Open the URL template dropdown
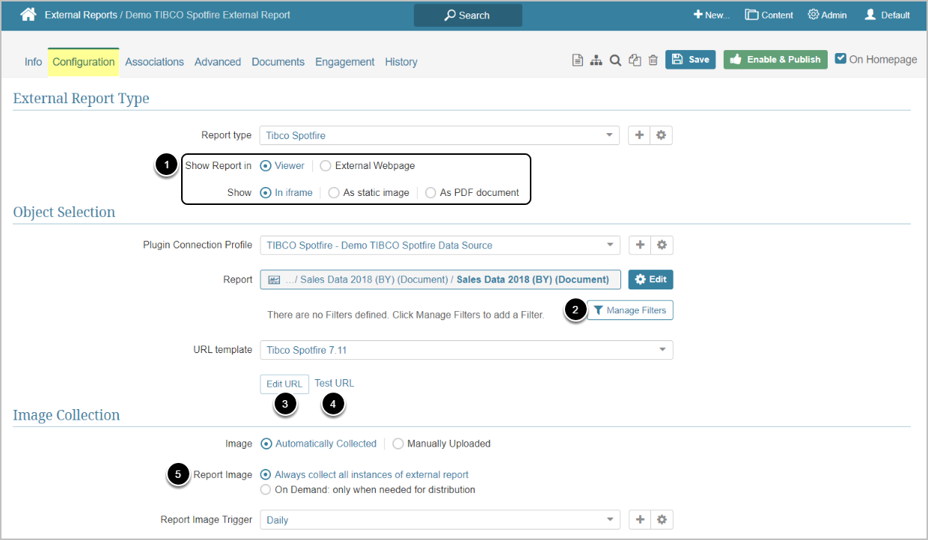This screenshot has width=928, height=540. pos(465,350)
